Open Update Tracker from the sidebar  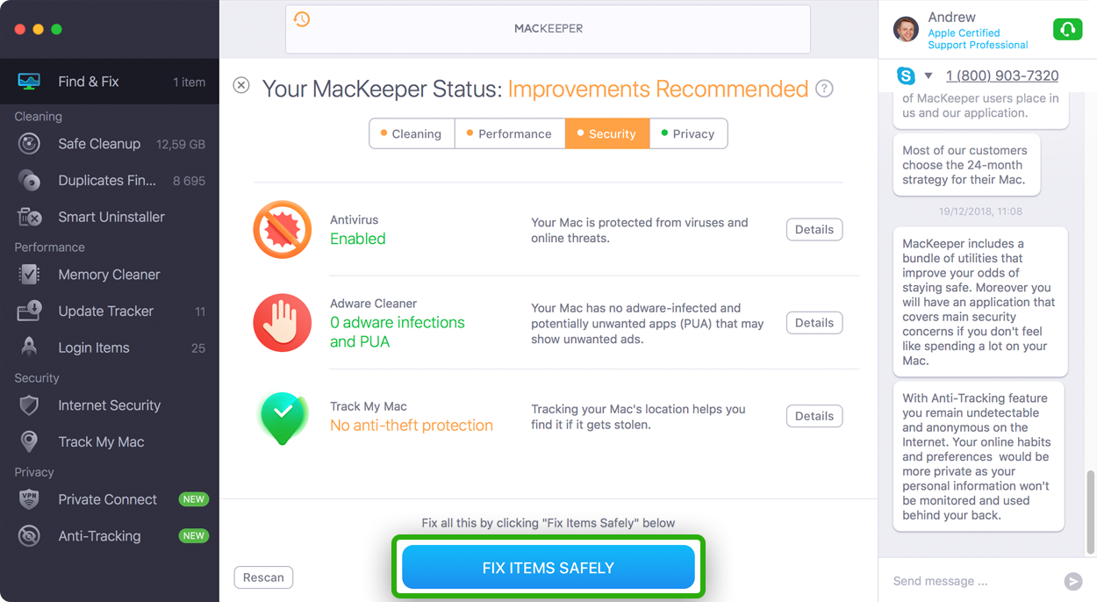coord(110,312)
